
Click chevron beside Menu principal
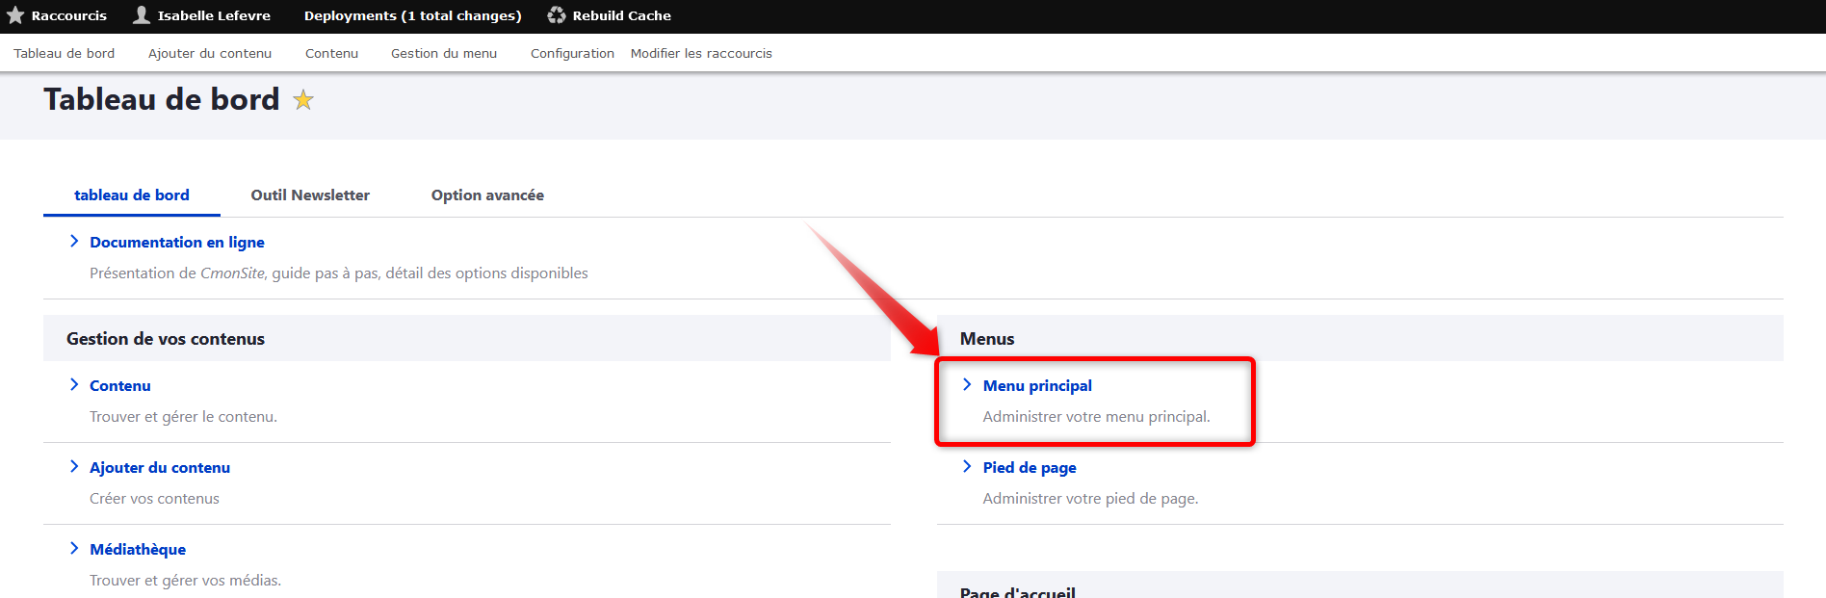[967, 385]
